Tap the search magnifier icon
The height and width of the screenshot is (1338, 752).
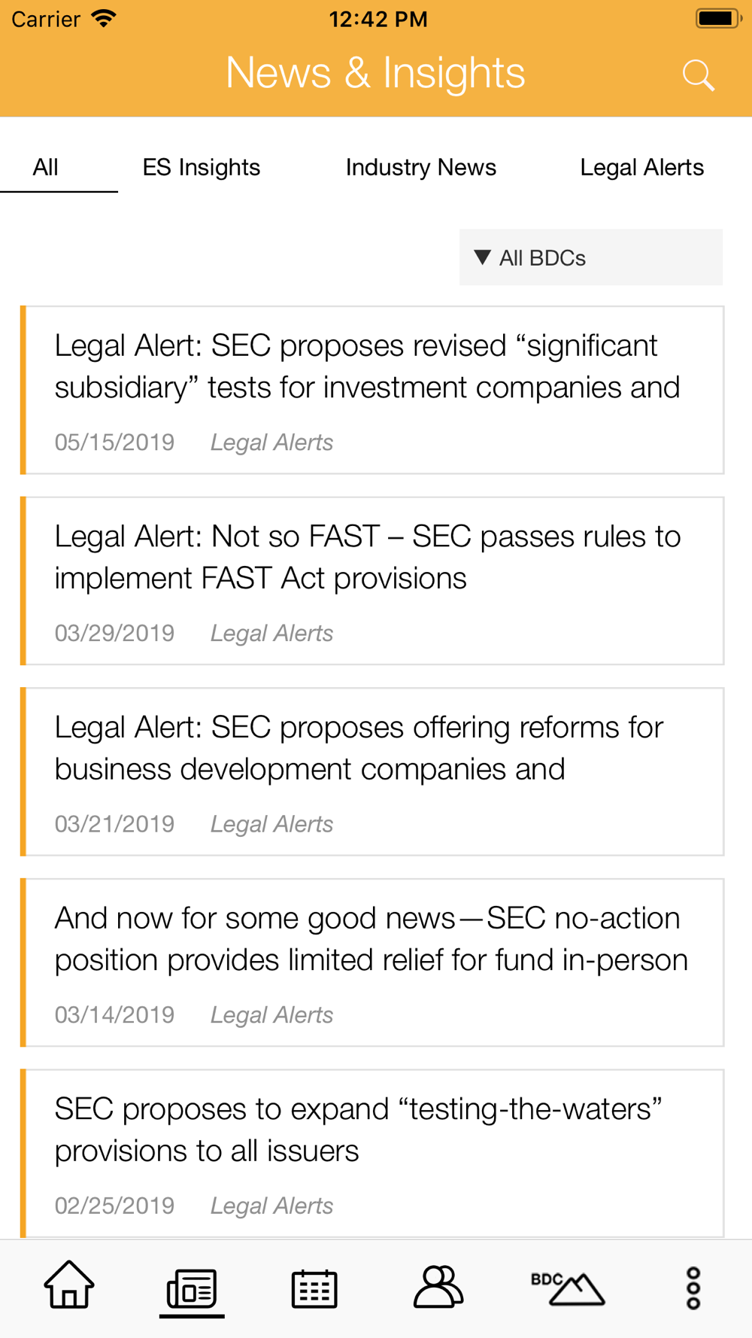pyautogui.click(x=698, y=75)
